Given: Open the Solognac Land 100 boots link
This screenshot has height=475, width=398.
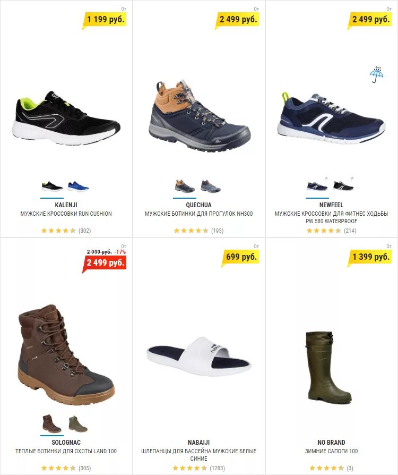Looking at the screenshot, I should (66, 451).
